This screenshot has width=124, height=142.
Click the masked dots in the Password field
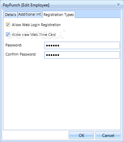[53, 46]
